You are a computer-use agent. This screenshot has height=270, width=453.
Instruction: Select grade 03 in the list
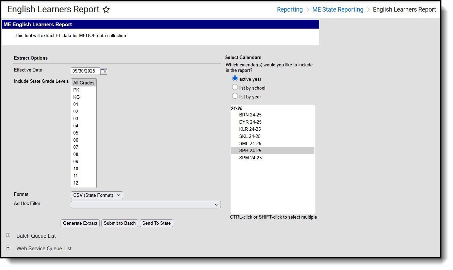coord(84,118)
